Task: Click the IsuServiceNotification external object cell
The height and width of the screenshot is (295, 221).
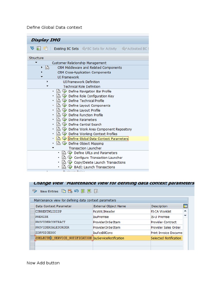Action: pyautogui.click(x=122, y=238)
